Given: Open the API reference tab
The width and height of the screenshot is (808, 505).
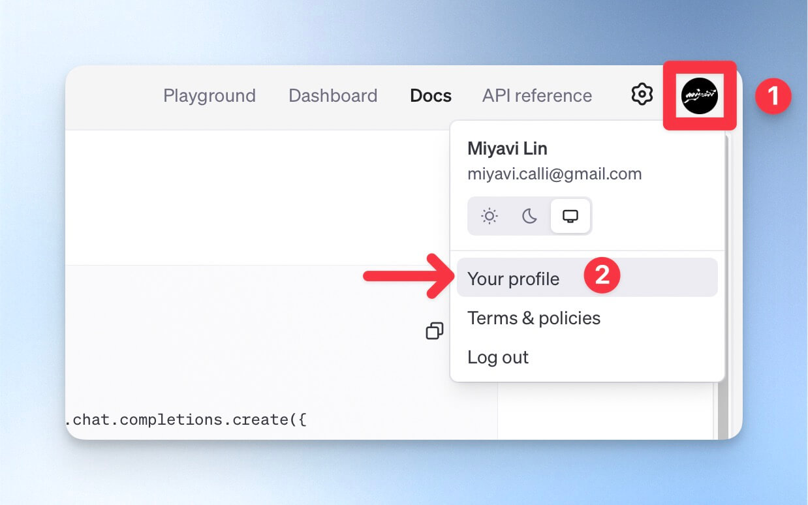Looking at the screenshot, I should 537,95.
